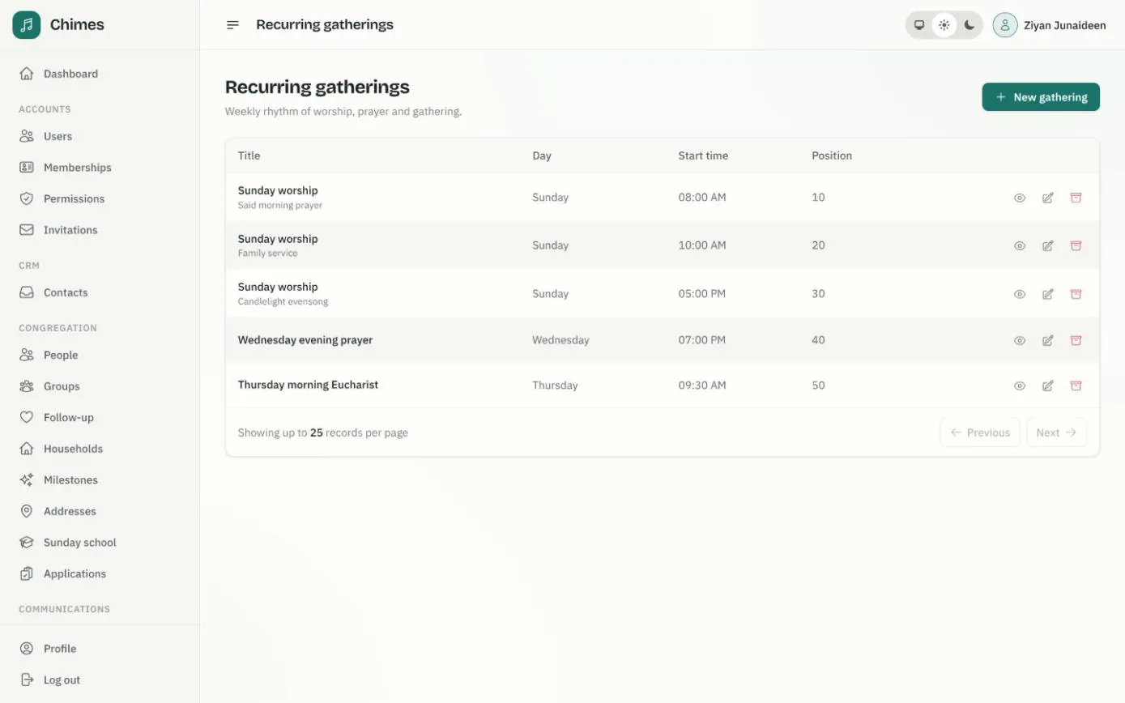Go to Permissions
The image size is (1125, 703).
(100, 198)
